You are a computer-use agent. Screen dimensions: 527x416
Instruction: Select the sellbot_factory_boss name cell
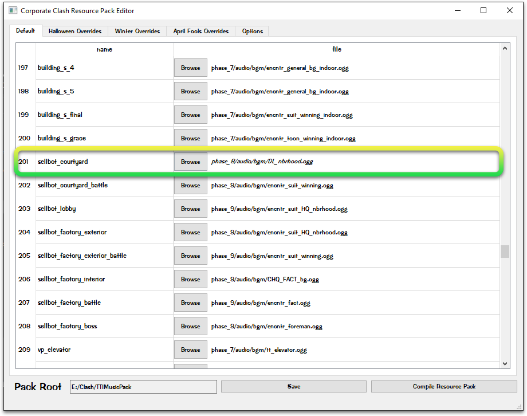coord(104,326)
